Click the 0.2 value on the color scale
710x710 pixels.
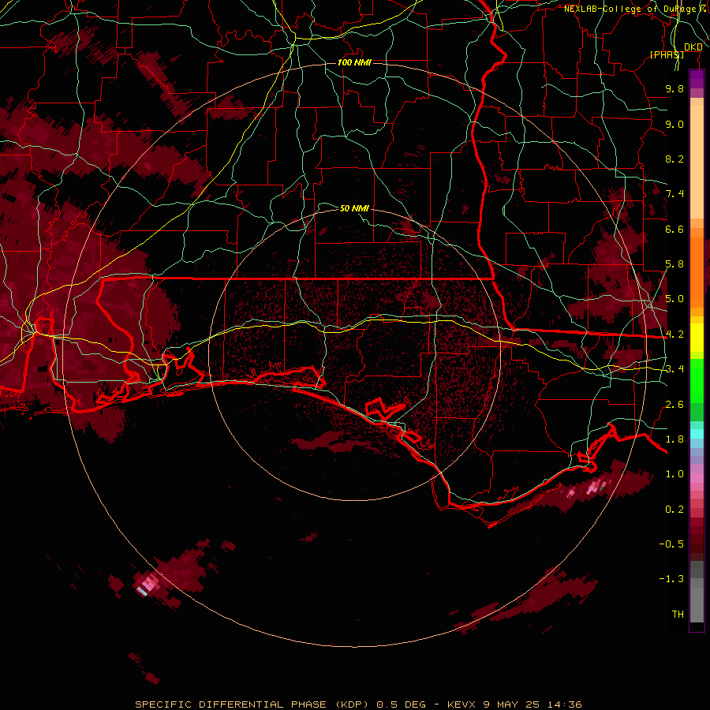pos(674,510)
